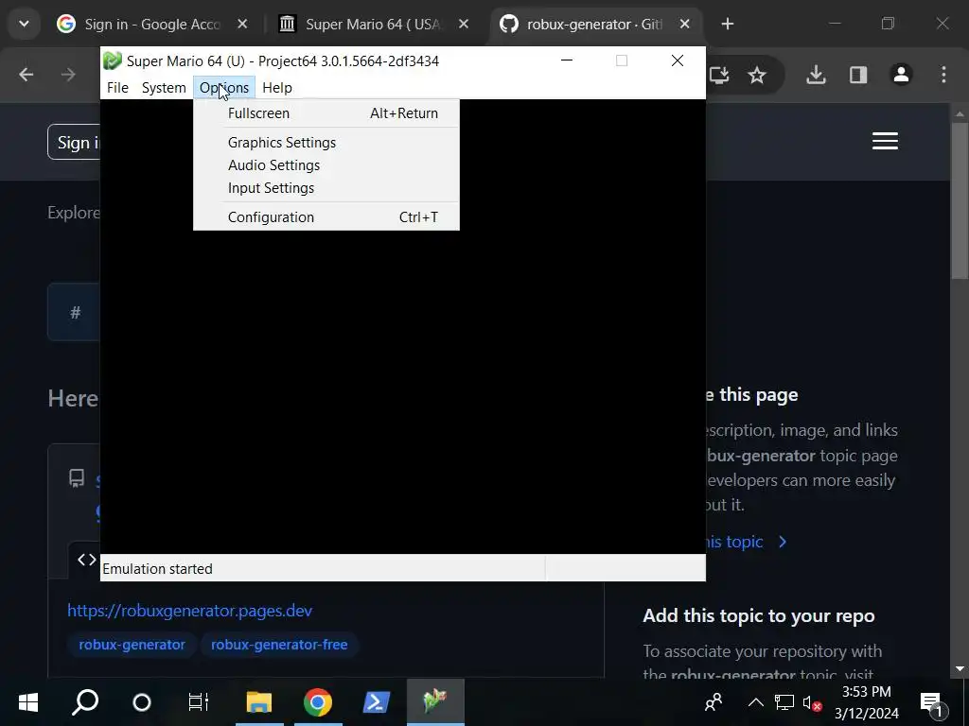Open PowerShell from the taskbar
969x726 pixels.
tap(377, 702)
